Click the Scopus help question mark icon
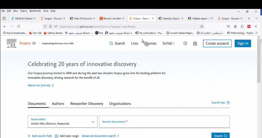Image resolution: width=262 pixels, height=138 pixels. (x=185, y=43)
